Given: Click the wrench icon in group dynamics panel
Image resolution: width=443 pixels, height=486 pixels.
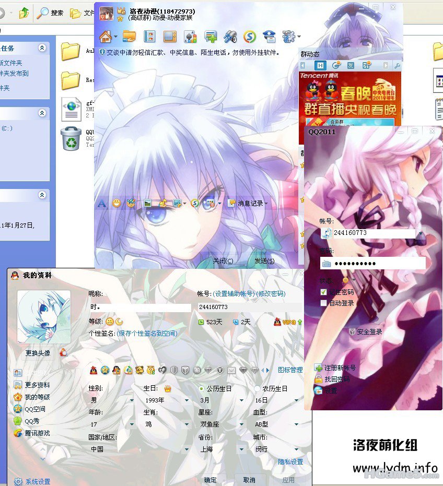Looking at the screenshot, I should click(397, 65).
